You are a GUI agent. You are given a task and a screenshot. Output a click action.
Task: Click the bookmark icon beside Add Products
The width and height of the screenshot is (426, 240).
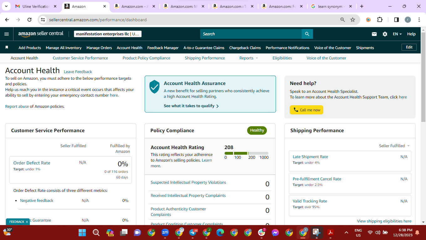(7, 47)
